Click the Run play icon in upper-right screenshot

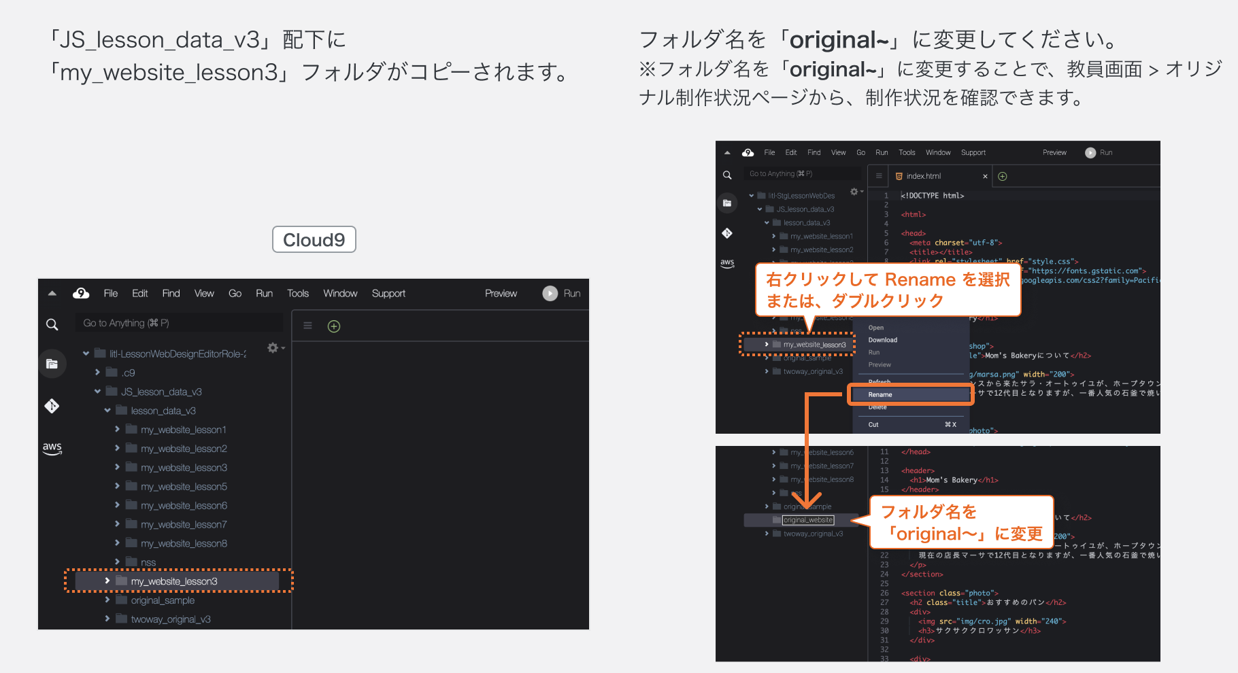coord(1090,152)
